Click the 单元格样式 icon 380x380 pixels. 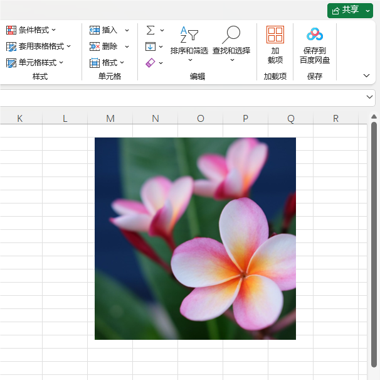(x=11, y=63)
